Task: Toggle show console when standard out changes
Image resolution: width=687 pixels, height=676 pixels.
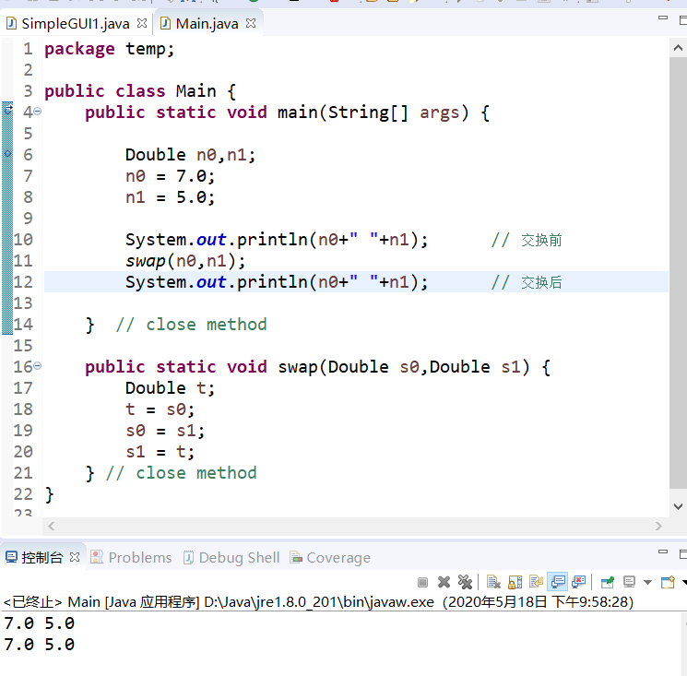Action: (x=557, y=582)
